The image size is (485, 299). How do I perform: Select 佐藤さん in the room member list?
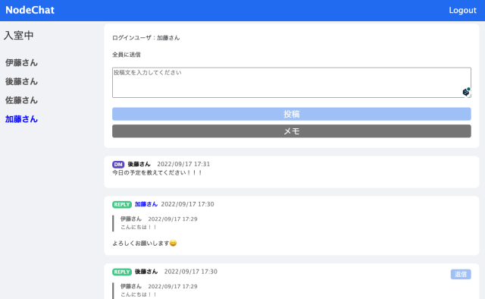pos(21,100)
